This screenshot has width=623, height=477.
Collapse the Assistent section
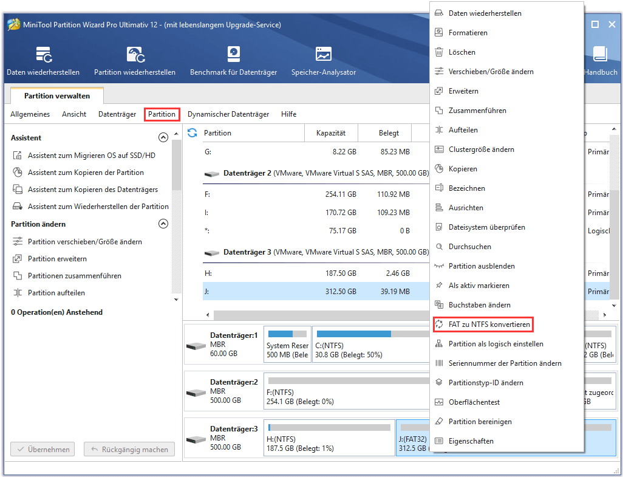coord(163,137)
